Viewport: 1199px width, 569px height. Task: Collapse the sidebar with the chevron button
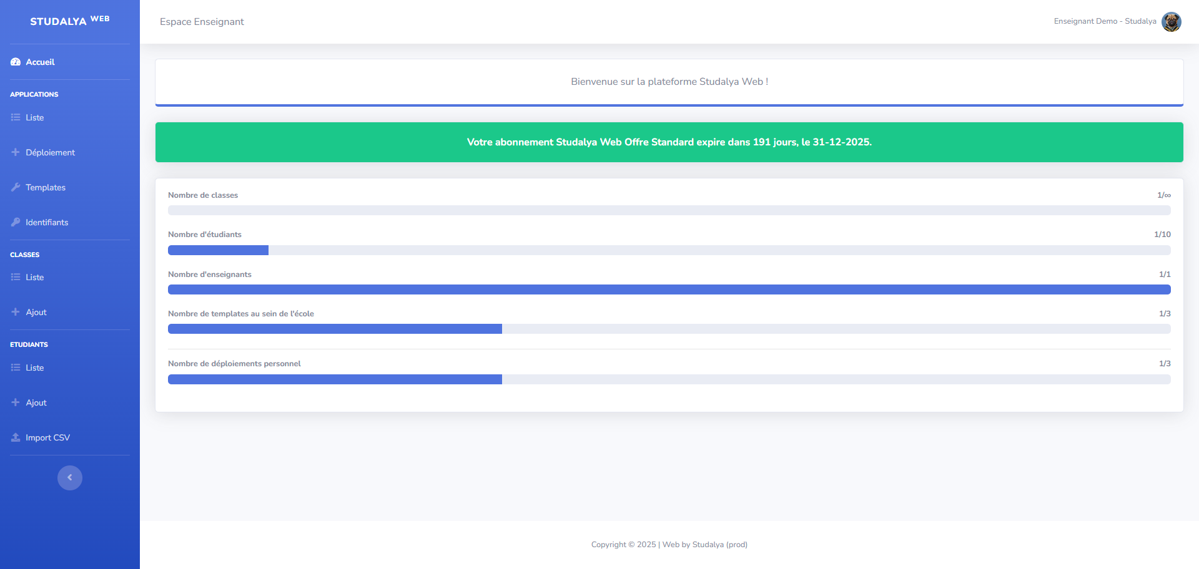[70, 478]
